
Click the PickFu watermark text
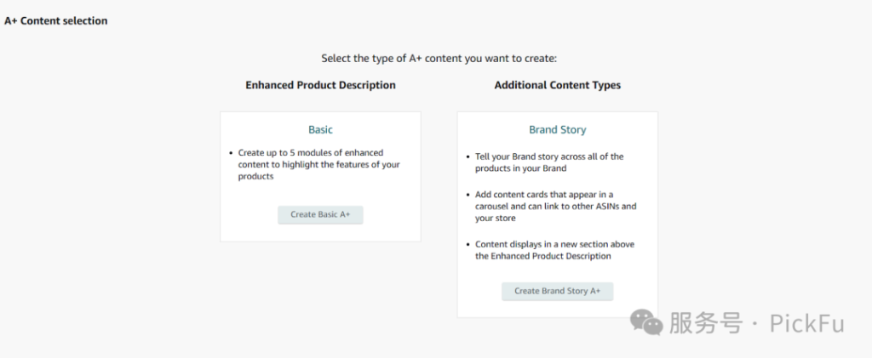coord(806,323)
